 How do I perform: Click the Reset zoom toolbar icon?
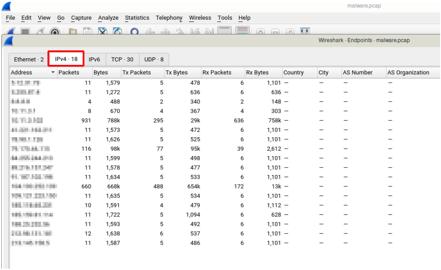coord(290,32)
